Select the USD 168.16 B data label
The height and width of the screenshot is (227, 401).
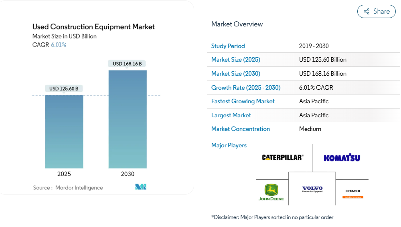point(127,64)
